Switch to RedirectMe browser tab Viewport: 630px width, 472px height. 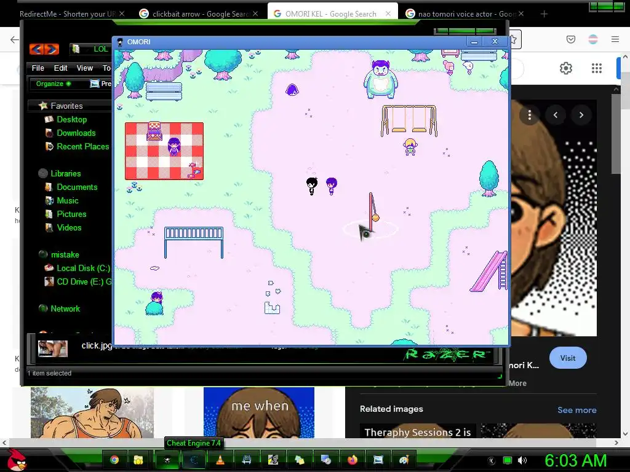coord(66,14)
